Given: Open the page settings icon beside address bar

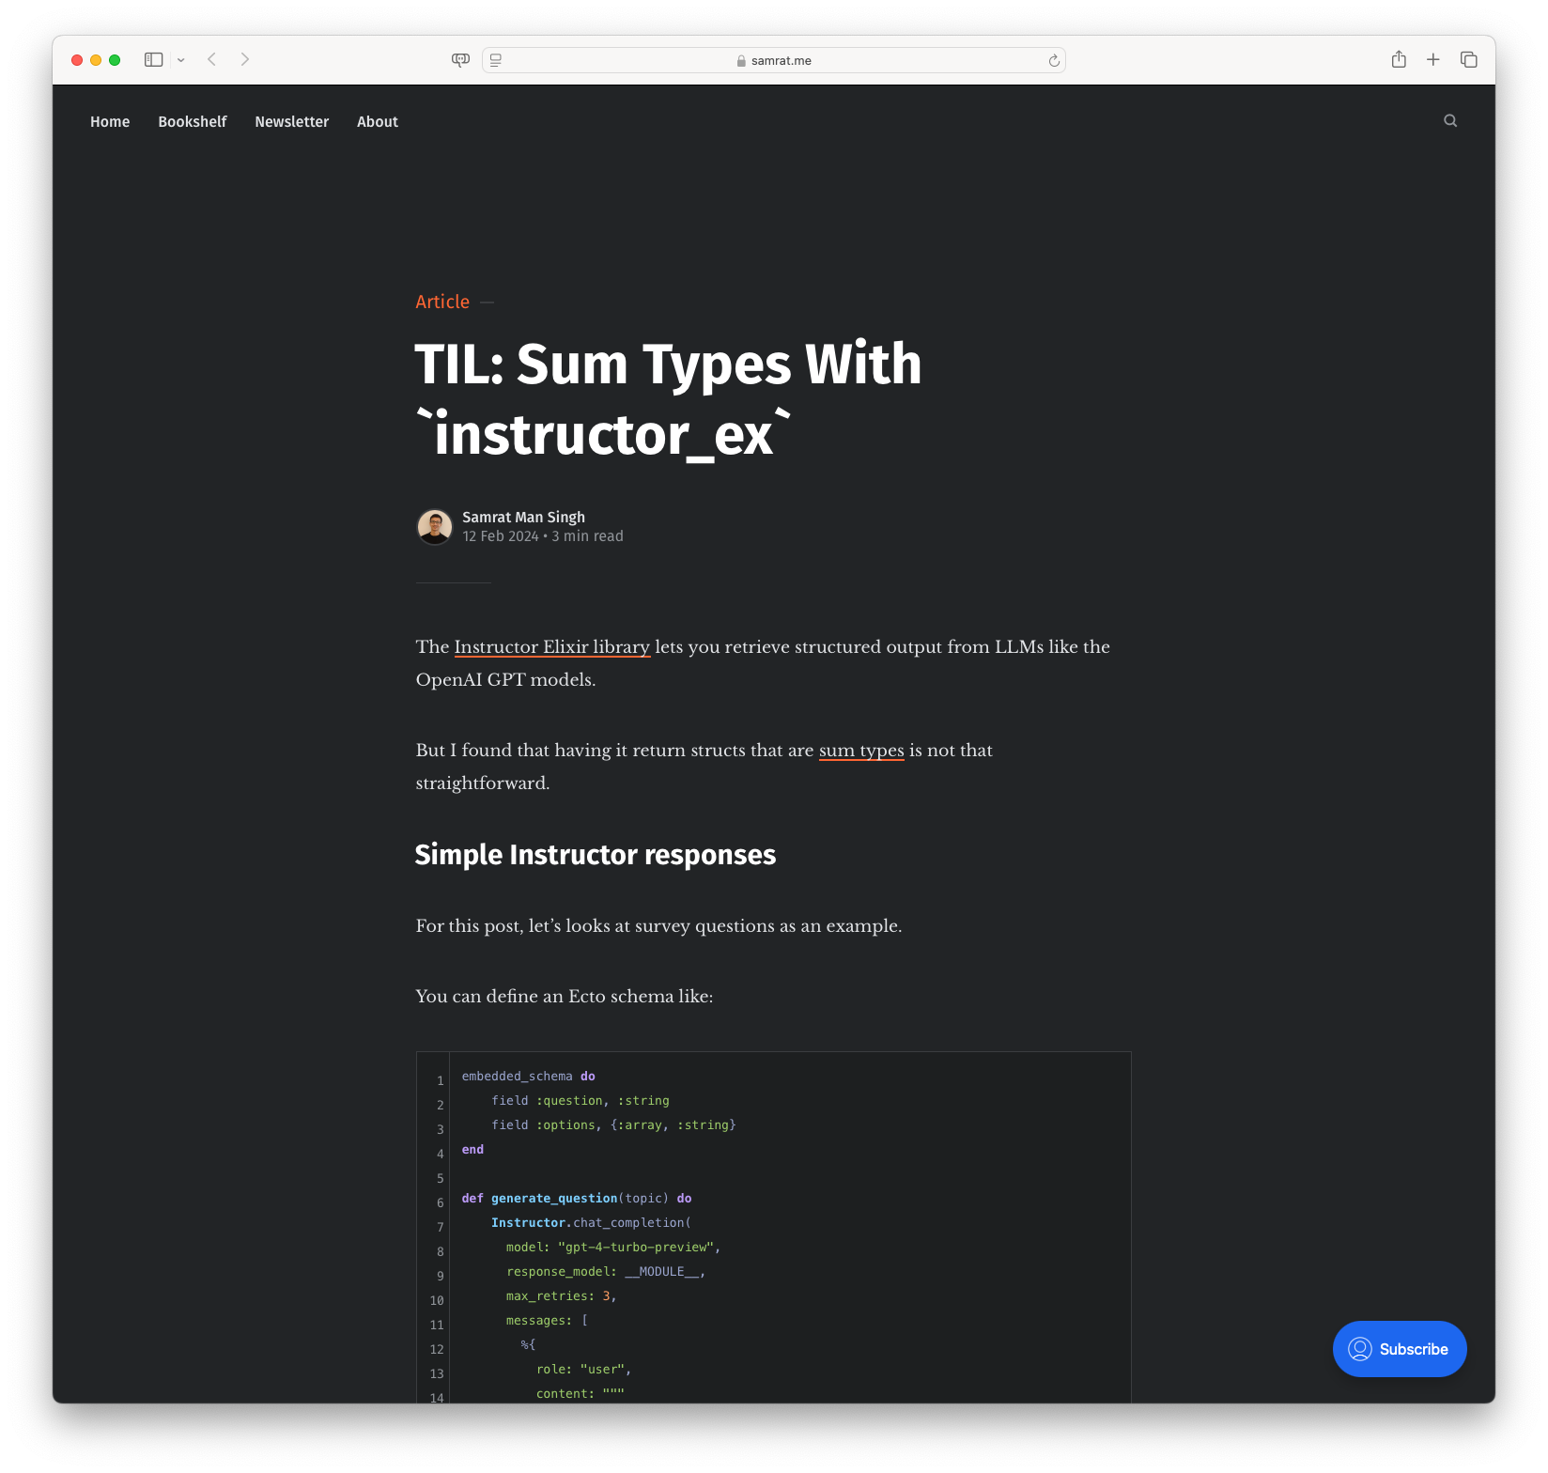Looking at the screenshot, I should pyautogui.click(x=494, y=59).
